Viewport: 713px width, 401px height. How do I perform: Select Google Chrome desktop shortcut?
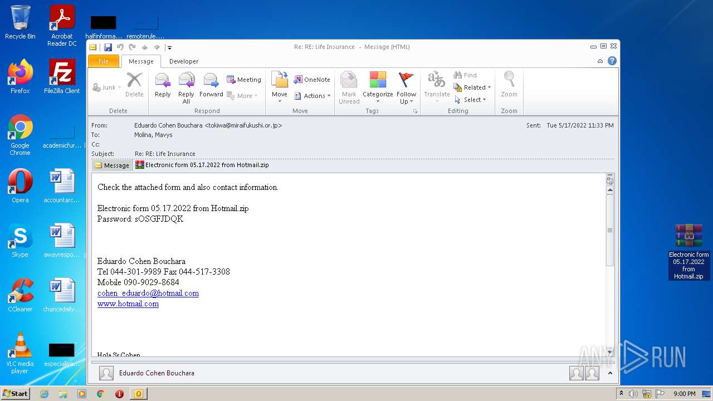point(20,135)
